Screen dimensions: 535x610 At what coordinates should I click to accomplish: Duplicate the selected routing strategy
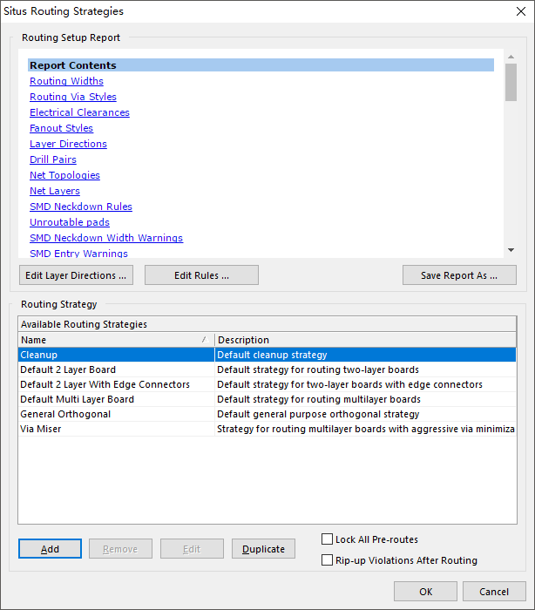[x=263, y=549]
